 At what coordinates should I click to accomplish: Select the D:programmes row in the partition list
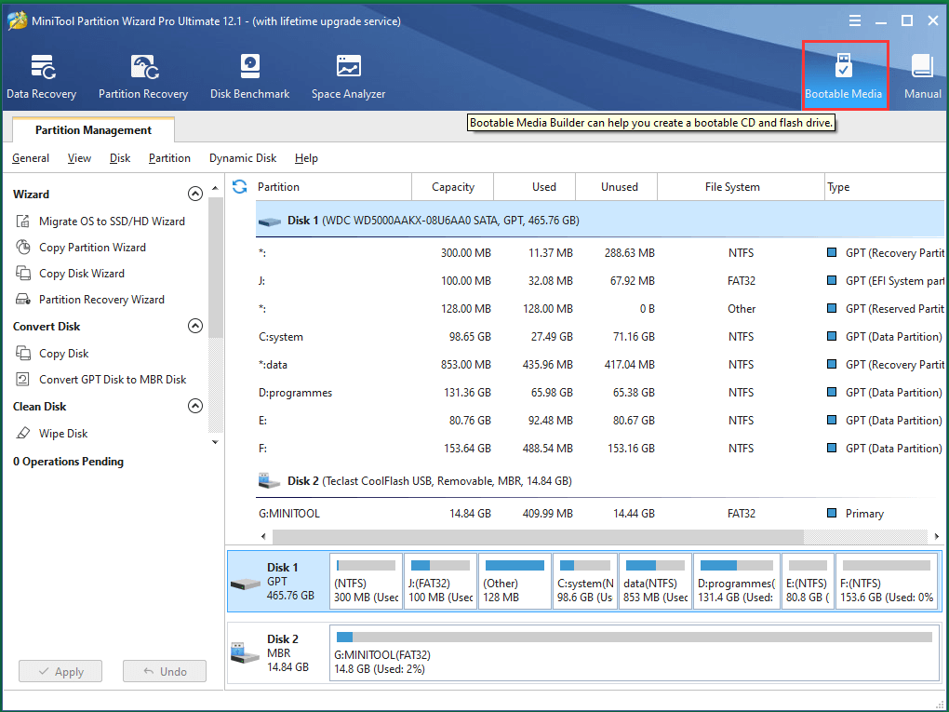tap(600, 393)
